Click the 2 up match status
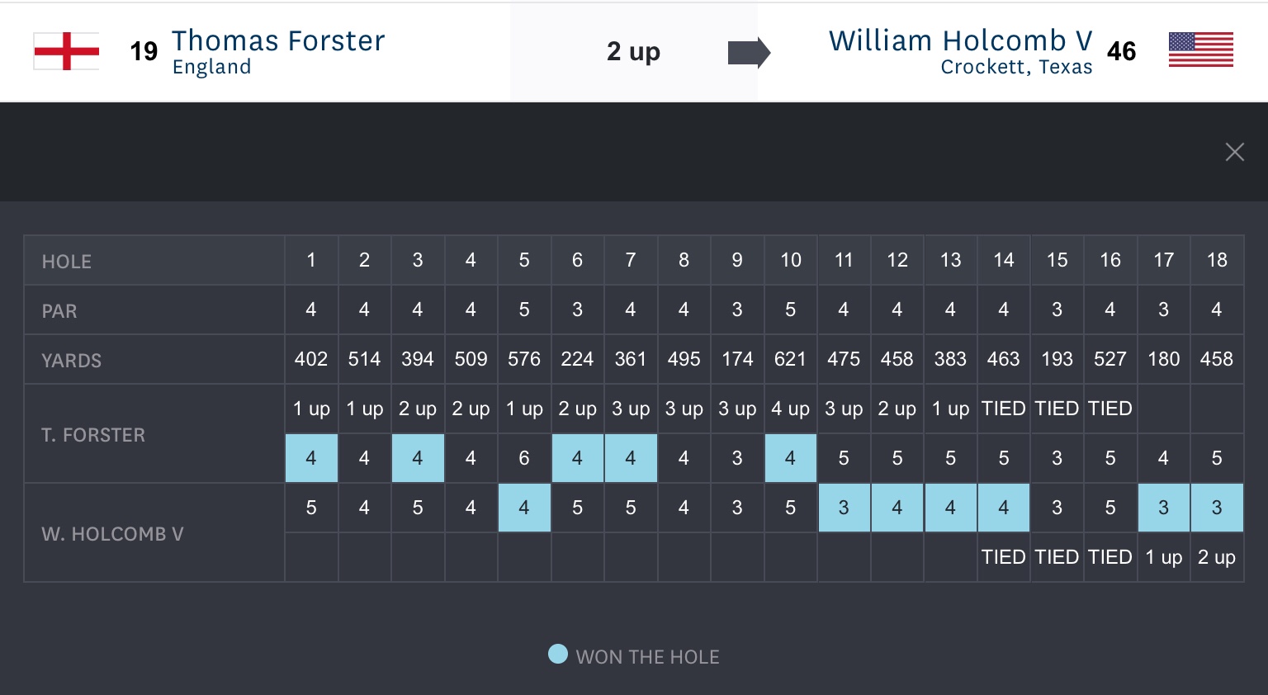Viewport: 1268px width, 695px height. pyautogui.click(x=633, y=52)
